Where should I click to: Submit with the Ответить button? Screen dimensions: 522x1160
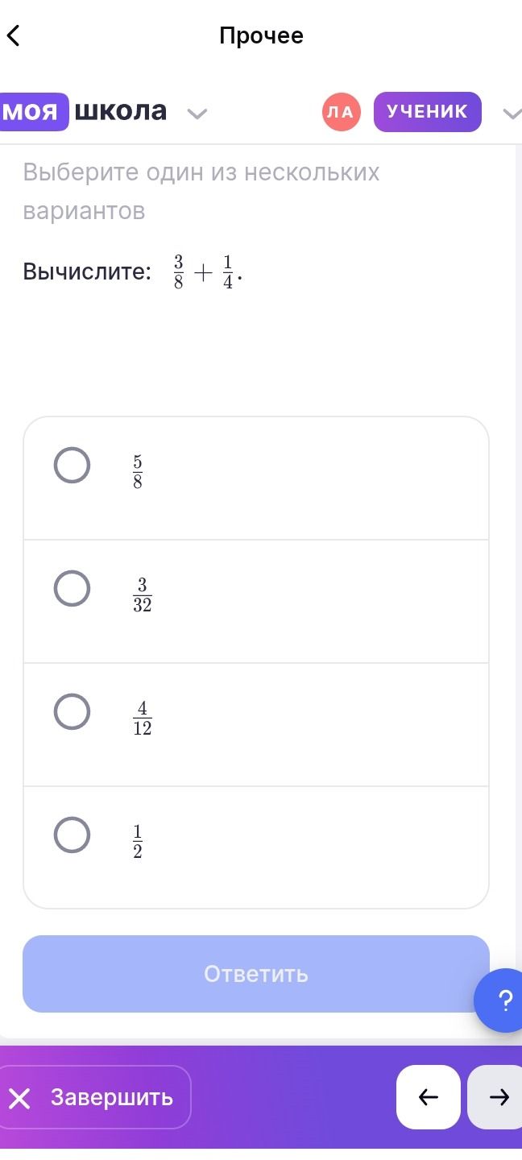(256, 974)
